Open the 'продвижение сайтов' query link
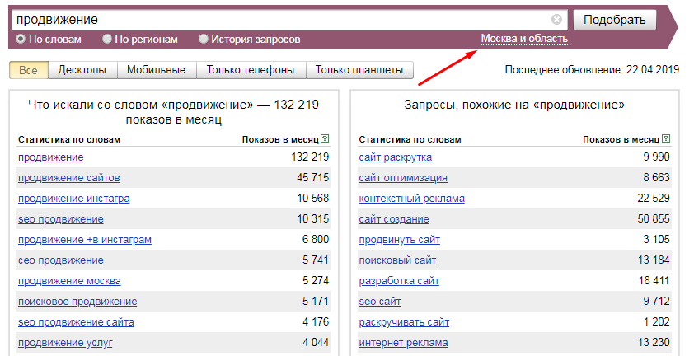 tap(69, 178)
